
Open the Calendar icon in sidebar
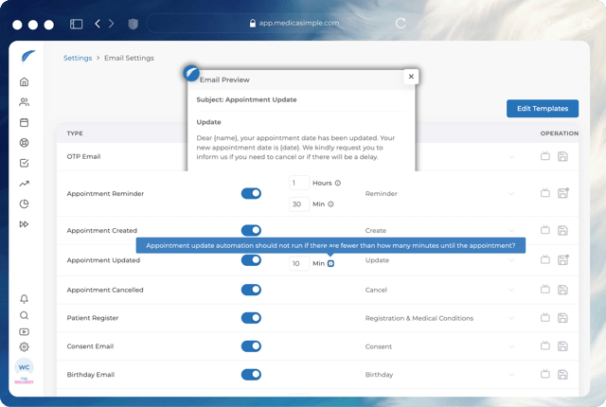pos(24,122)
